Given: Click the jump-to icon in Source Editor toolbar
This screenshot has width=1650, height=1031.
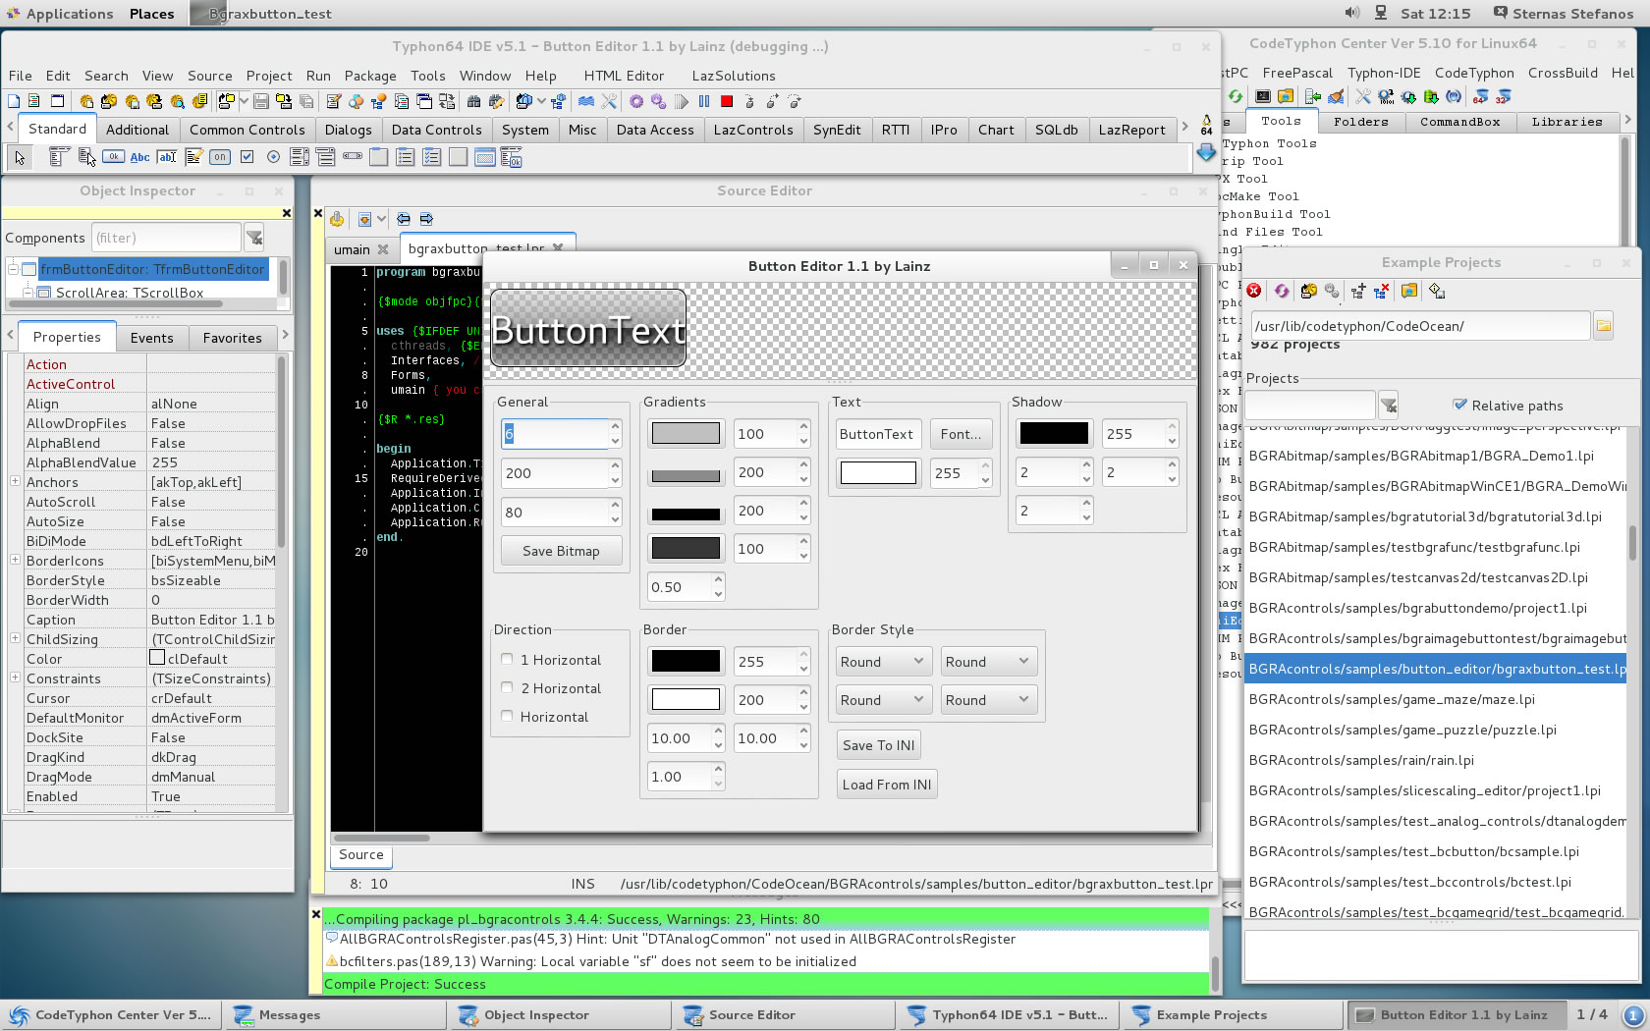Looking at the screenshot, I should [x=363, y=219].
